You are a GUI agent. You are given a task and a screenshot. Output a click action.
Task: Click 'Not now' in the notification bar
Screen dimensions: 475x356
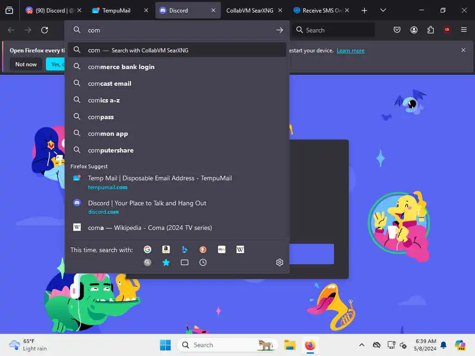tap(26, 64)
